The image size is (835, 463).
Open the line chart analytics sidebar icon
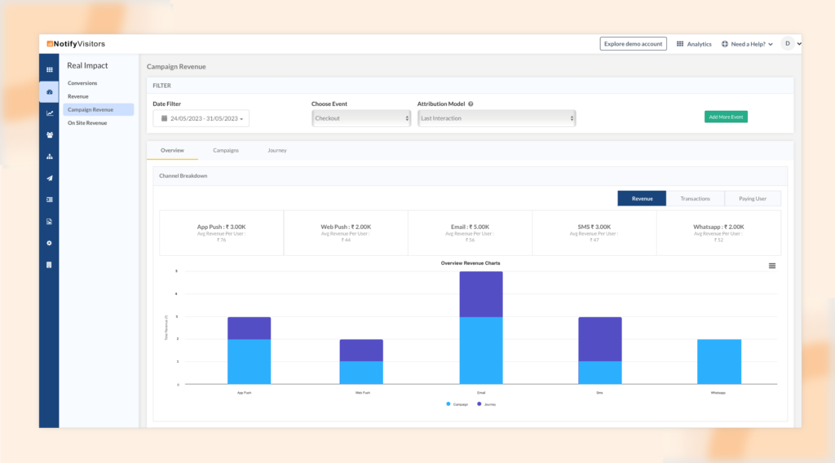pyautogui.click(x=50, y=113)
